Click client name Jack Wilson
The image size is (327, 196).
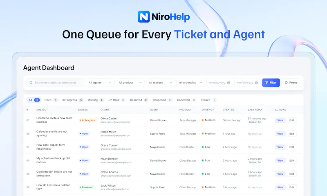point(108,185)
